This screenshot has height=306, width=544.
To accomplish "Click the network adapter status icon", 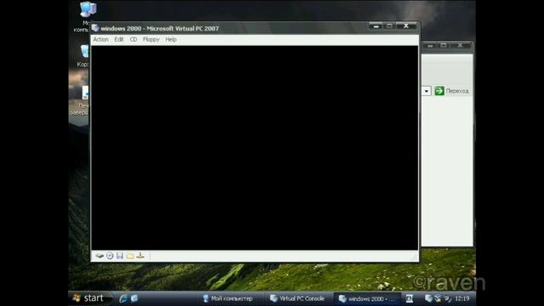I will (x=140, y=256).
